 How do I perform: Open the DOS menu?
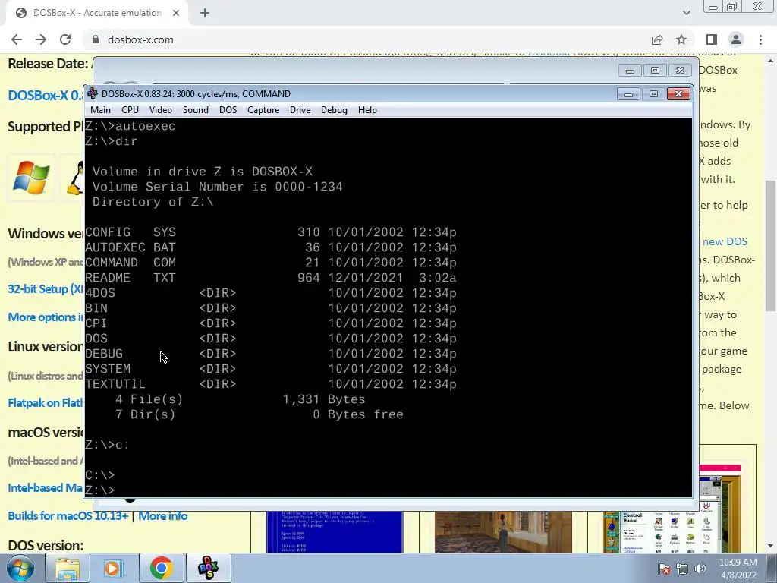click(228, 110)
